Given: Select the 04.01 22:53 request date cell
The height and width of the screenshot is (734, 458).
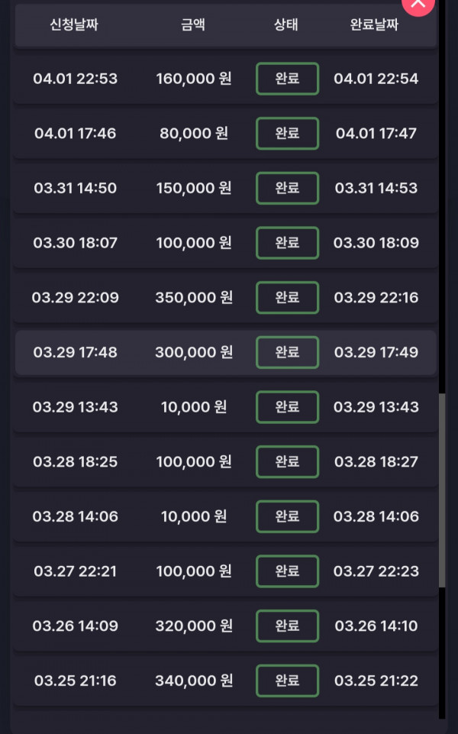Looking at the screenshot, I should 76,79.
